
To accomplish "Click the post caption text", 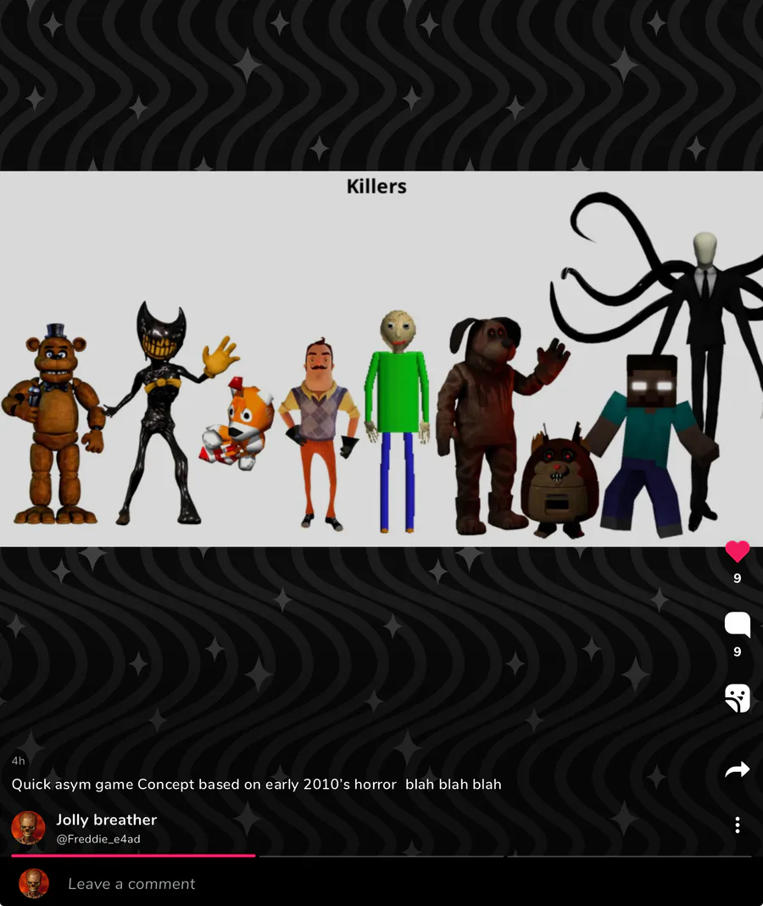I will [256, 784].
